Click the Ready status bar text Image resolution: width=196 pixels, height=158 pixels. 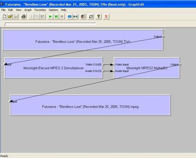(x=4, y=156)
